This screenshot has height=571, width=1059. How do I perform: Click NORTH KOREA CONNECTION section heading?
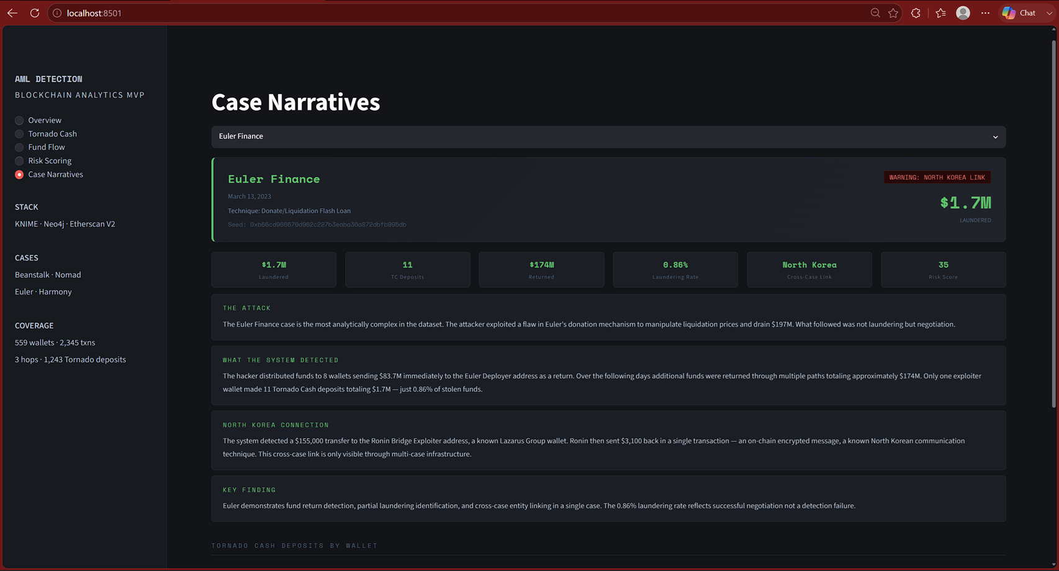point(276,425)
